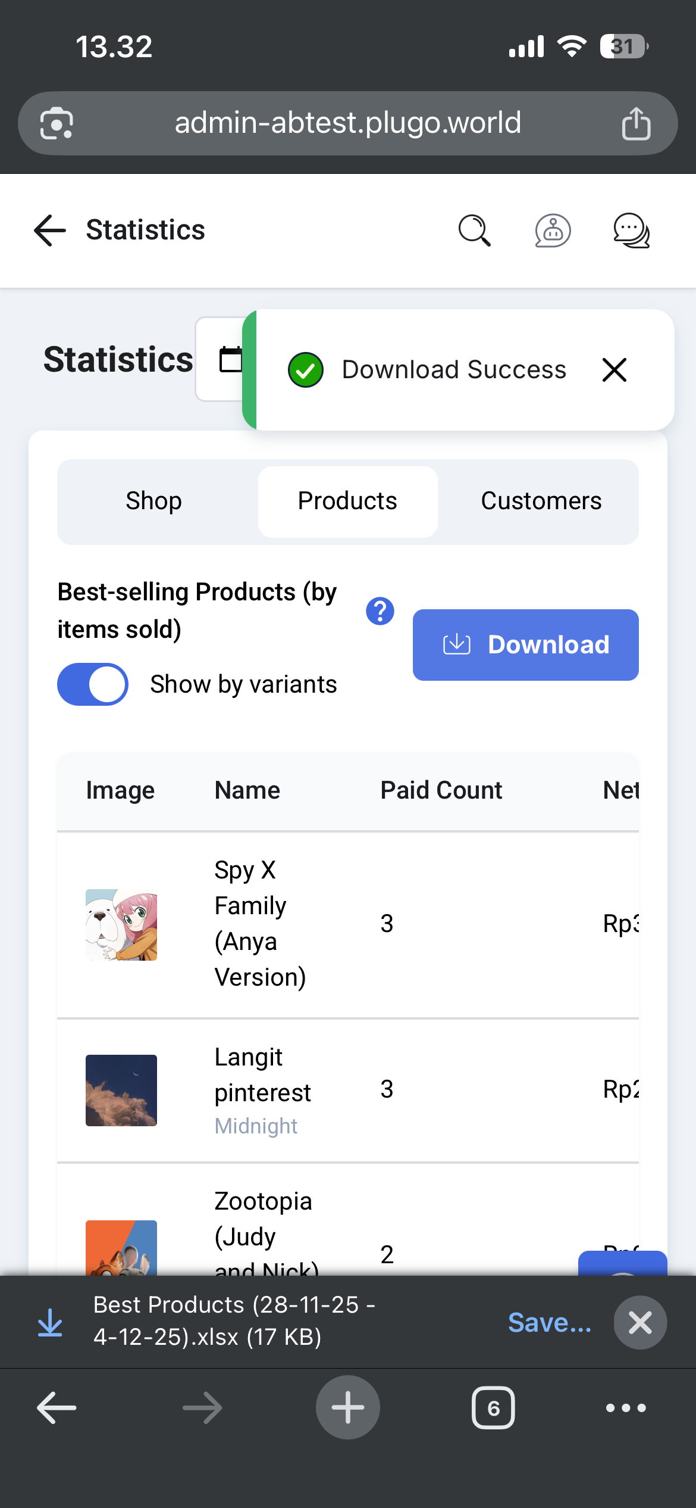Toggle the Show by variants switch
696x1508 pixels.
93,684
